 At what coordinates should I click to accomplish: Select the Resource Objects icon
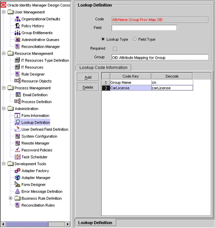[x=17, y=81]
